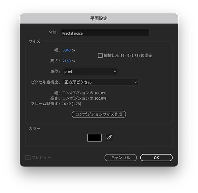Open the 単位 pixel dropdown
198x193 pixels.
(90, 71)
